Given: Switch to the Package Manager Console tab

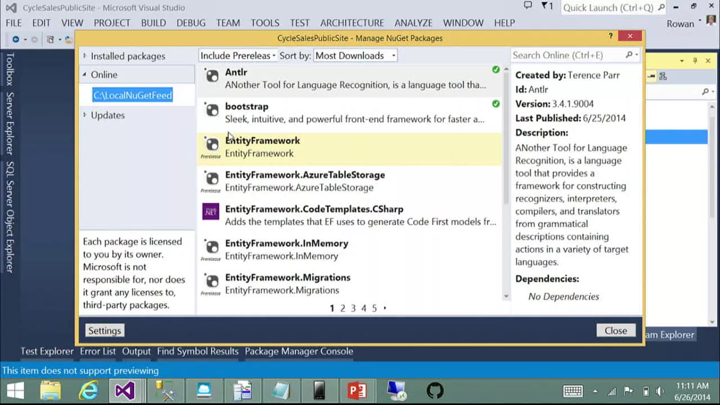Looking at the screenshot, I should pos(299,351).
